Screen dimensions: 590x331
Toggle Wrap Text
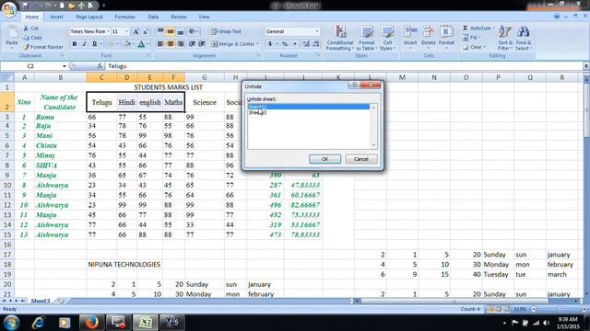226,31
